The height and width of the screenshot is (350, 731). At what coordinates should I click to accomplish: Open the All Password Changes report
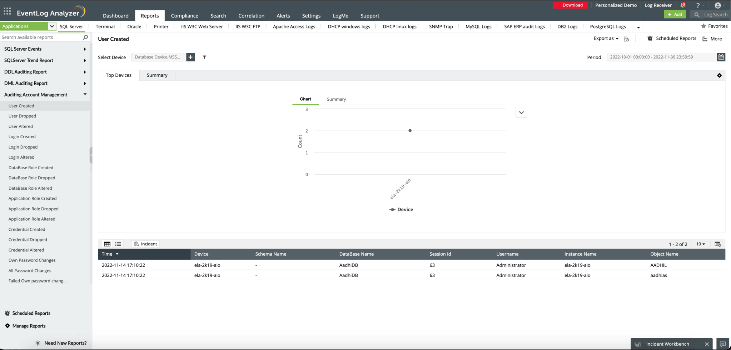coord(30,271)
